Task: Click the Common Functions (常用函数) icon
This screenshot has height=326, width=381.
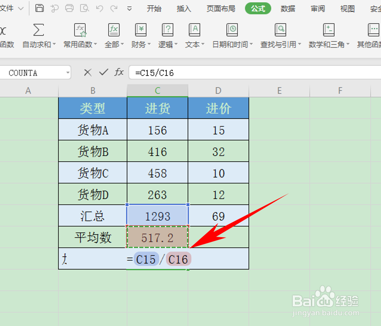Action: click(80, 30)
